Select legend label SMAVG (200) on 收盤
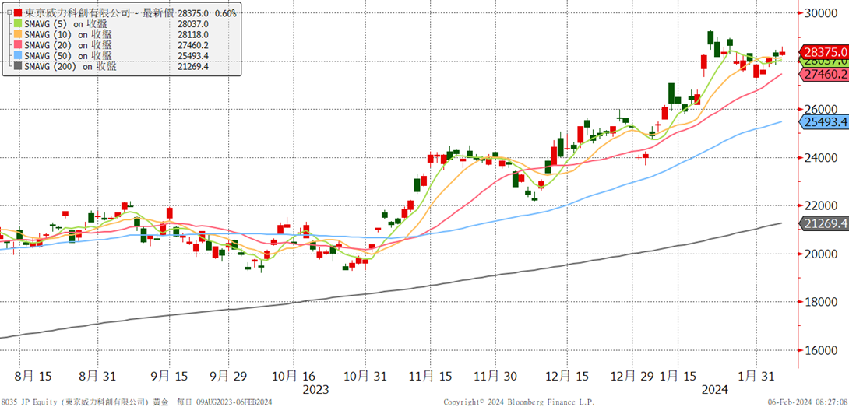Image resolution: width=849 pixels, height=407 pixels. (71, 67)
